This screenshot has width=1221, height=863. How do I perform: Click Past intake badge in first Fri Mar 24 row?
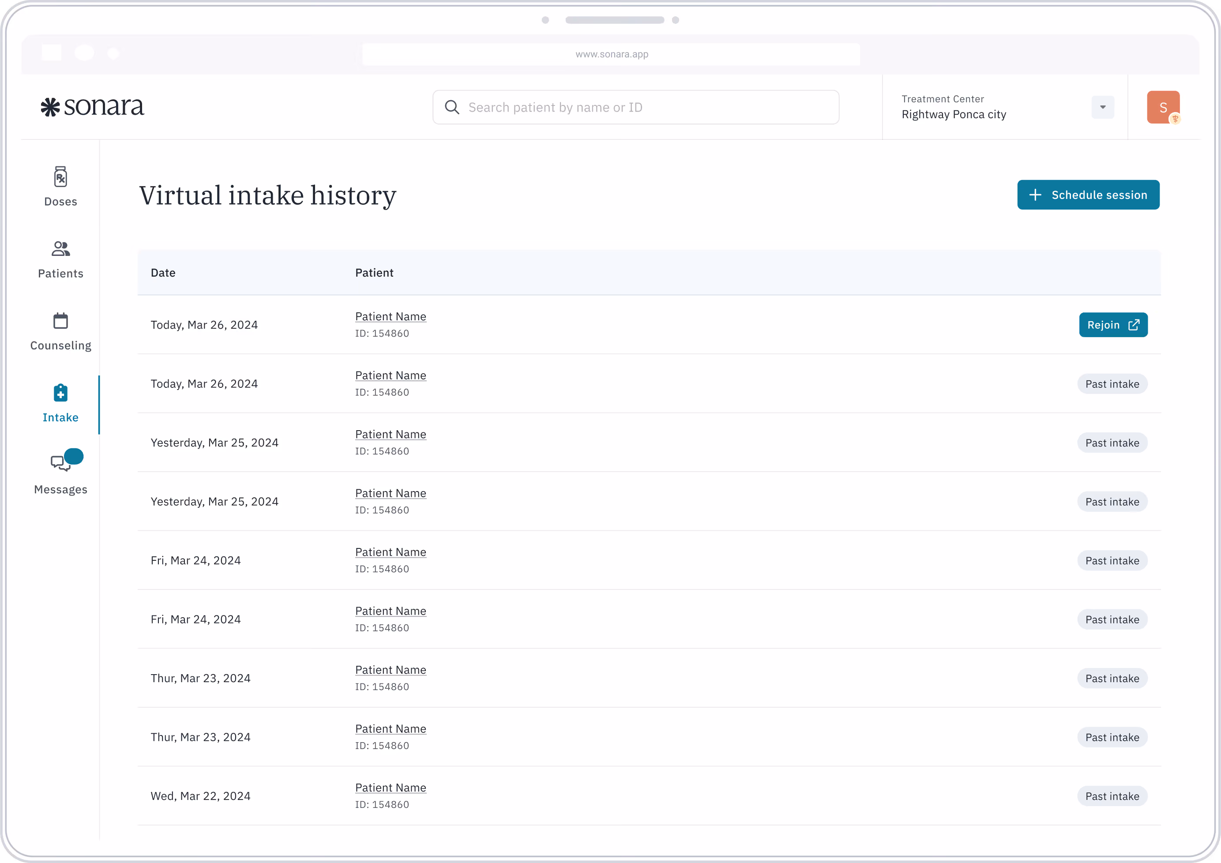click(1112, 561)
